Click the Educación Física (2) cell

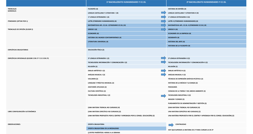[x=96, y=50]
